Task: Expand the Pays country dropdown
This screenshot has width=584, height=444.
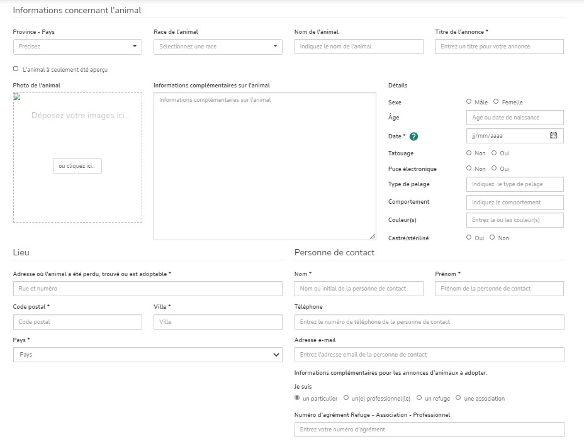Action: (148, 355)
